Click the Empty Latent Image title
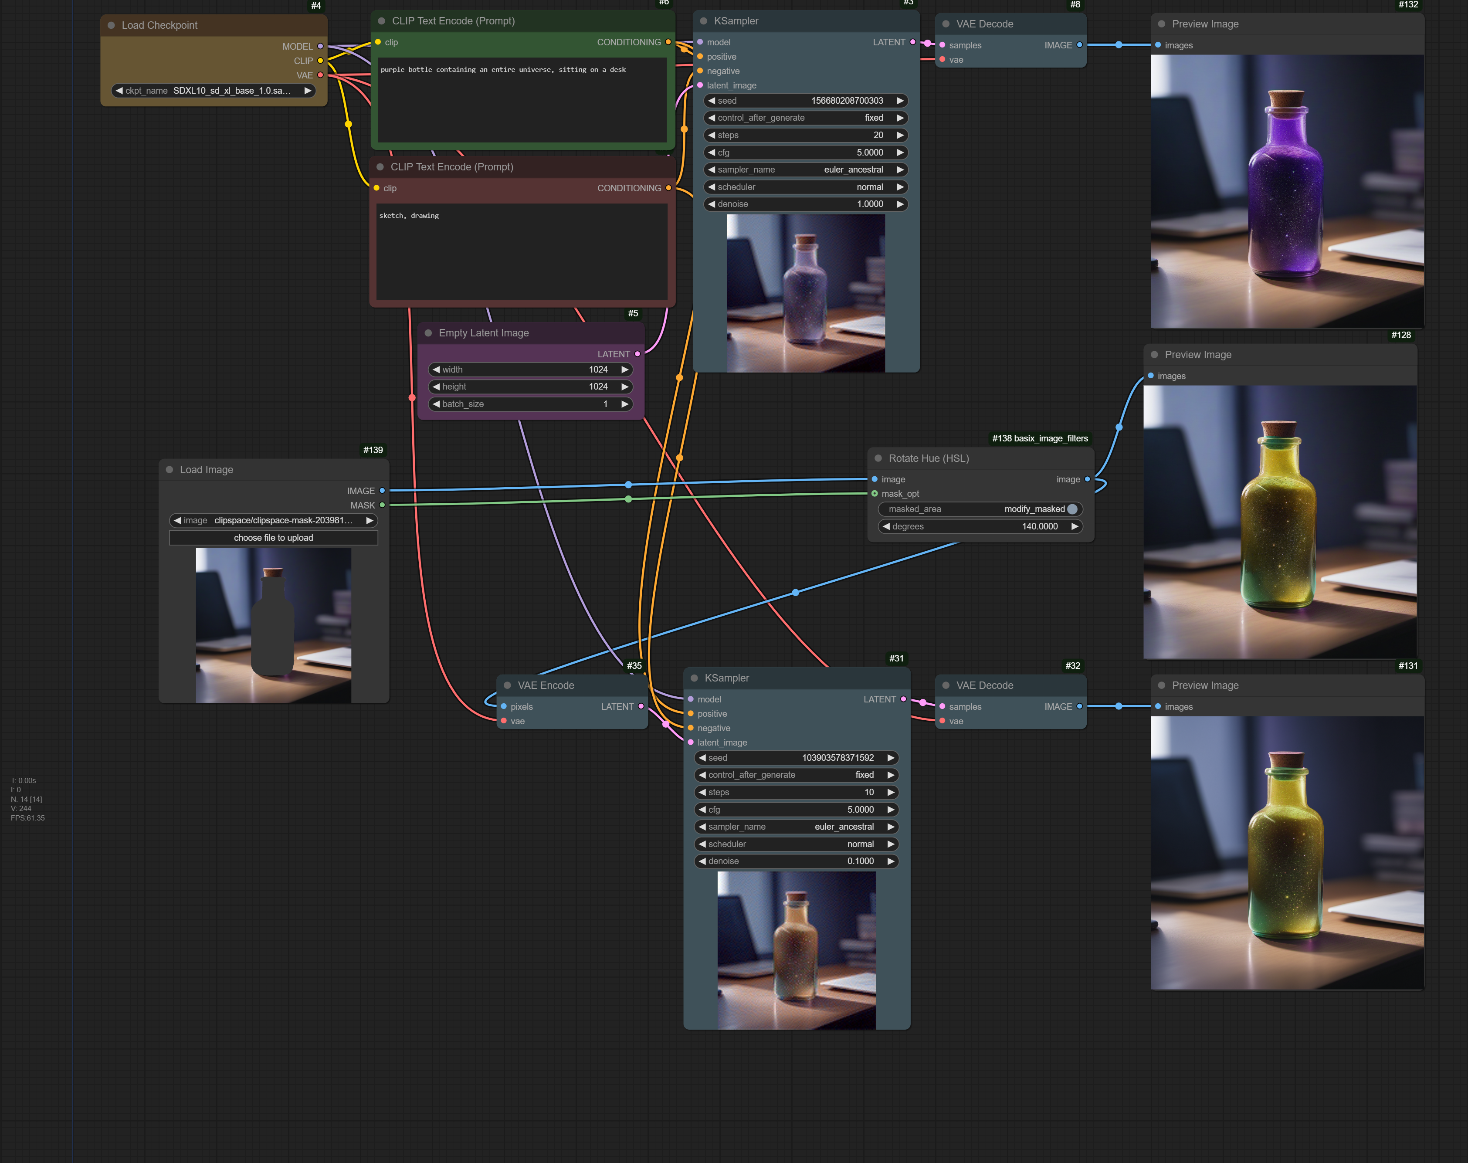The height and width of the screenshot is (1163, 1468). tap(483, 333)
